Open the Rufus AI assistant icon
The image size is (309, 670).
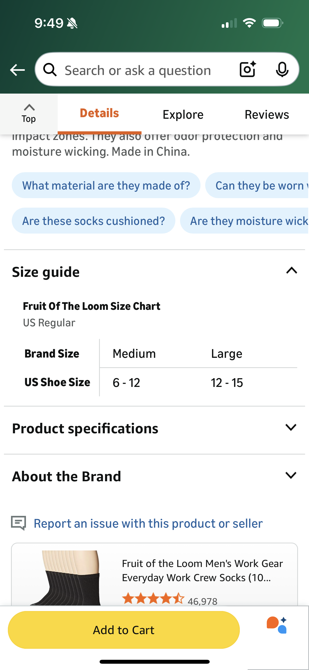click(277, 625)
